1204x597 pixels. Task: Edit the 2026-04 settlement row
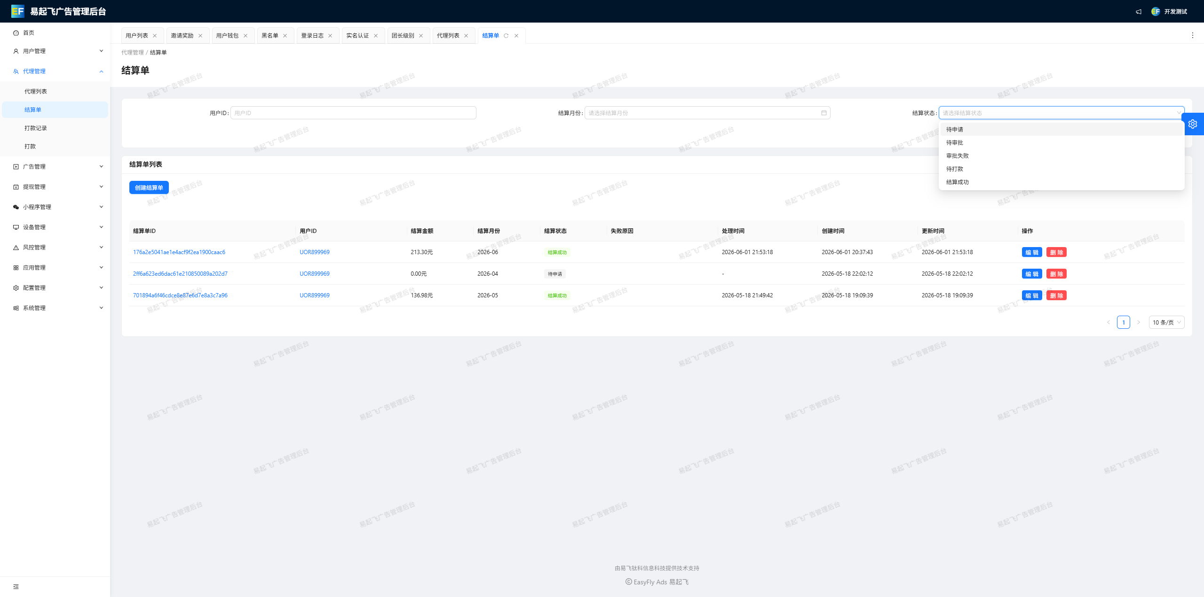coord(1032,274)
